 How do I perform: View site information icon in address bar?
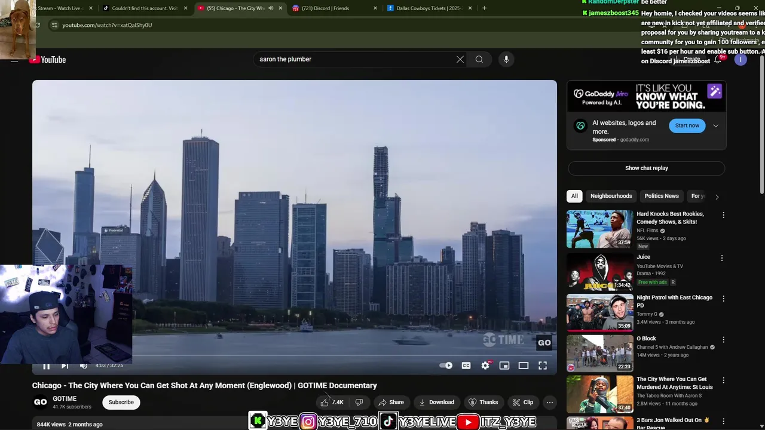54,25
